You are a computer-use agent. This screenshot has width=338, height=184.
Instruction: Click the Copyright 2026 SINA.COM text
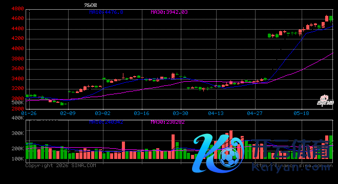61,166
